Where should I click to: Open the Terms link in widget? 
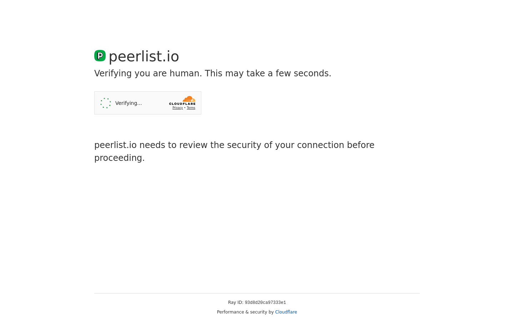pos(191,108)
